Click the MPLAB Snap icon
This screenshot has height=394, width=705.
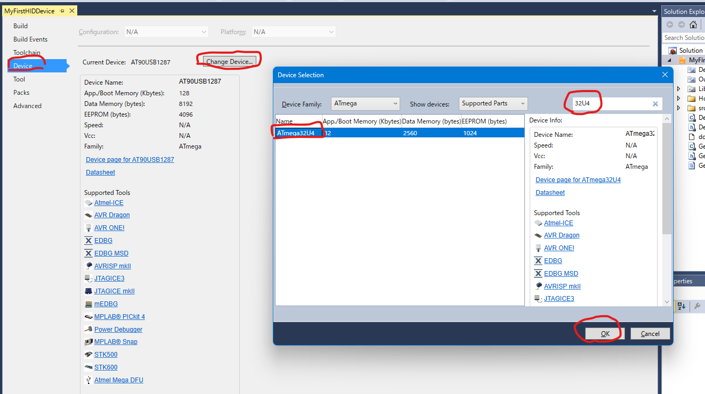click(x=88, y=342)
